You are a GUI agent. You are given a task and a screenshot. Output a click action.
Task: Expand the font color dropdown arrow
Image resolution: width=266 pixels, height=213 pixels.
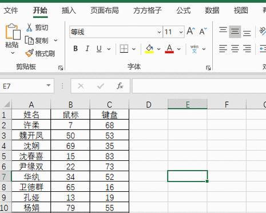coord(178,49)
